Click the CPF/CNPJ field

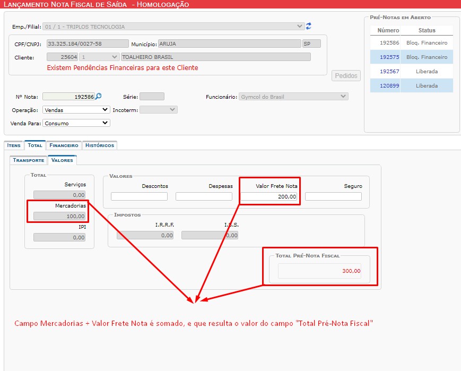click(88, 44)
